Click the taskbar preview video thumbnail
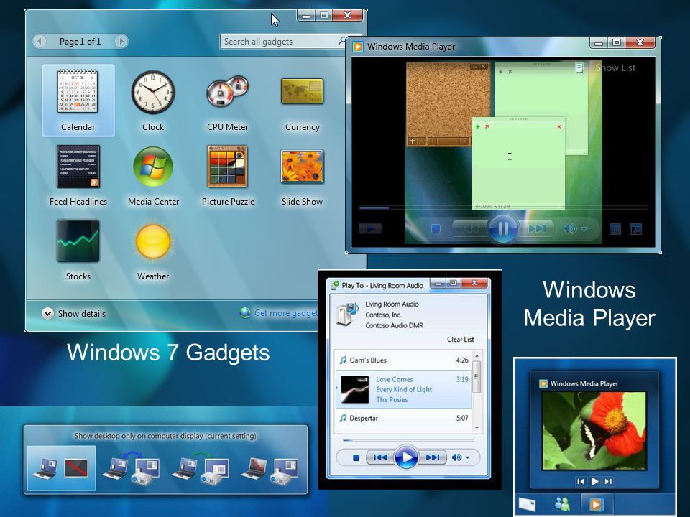The height and width of the screenshot is (517, 690). pyautogui.click(x=594, y=431)
